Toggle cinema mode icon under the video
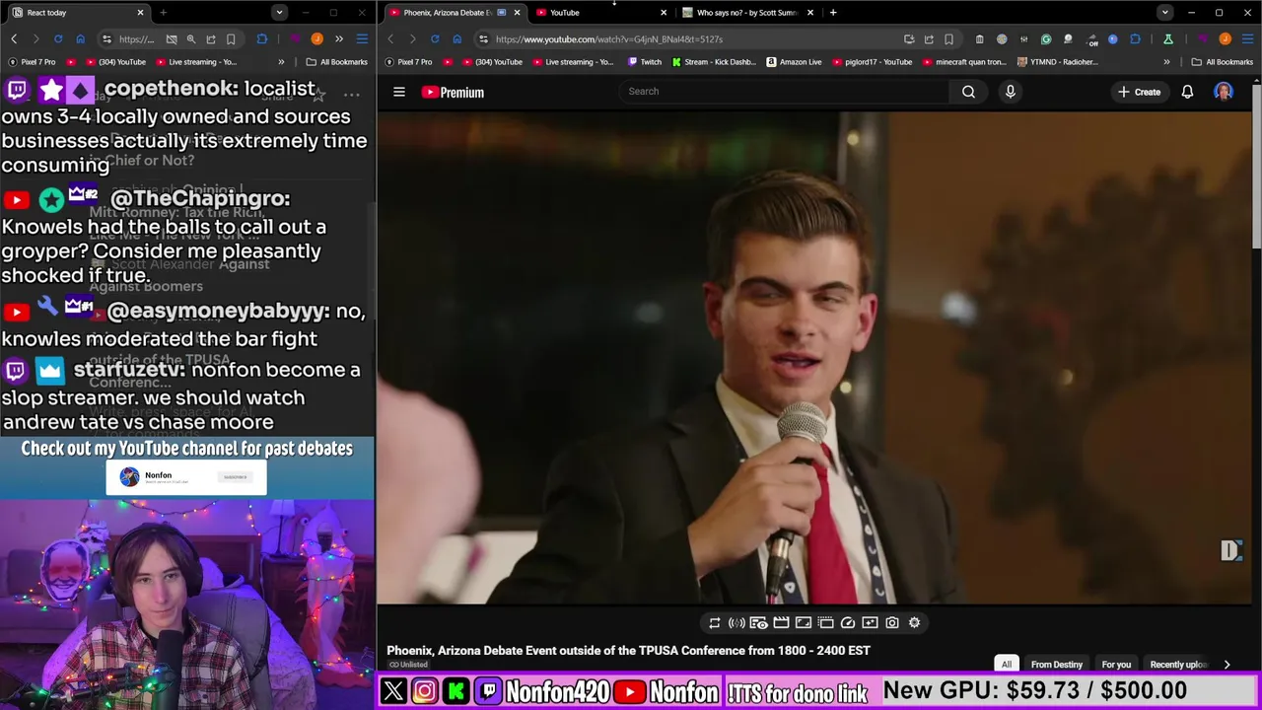The image size is (1262, 710). click(x=804, y=622)
